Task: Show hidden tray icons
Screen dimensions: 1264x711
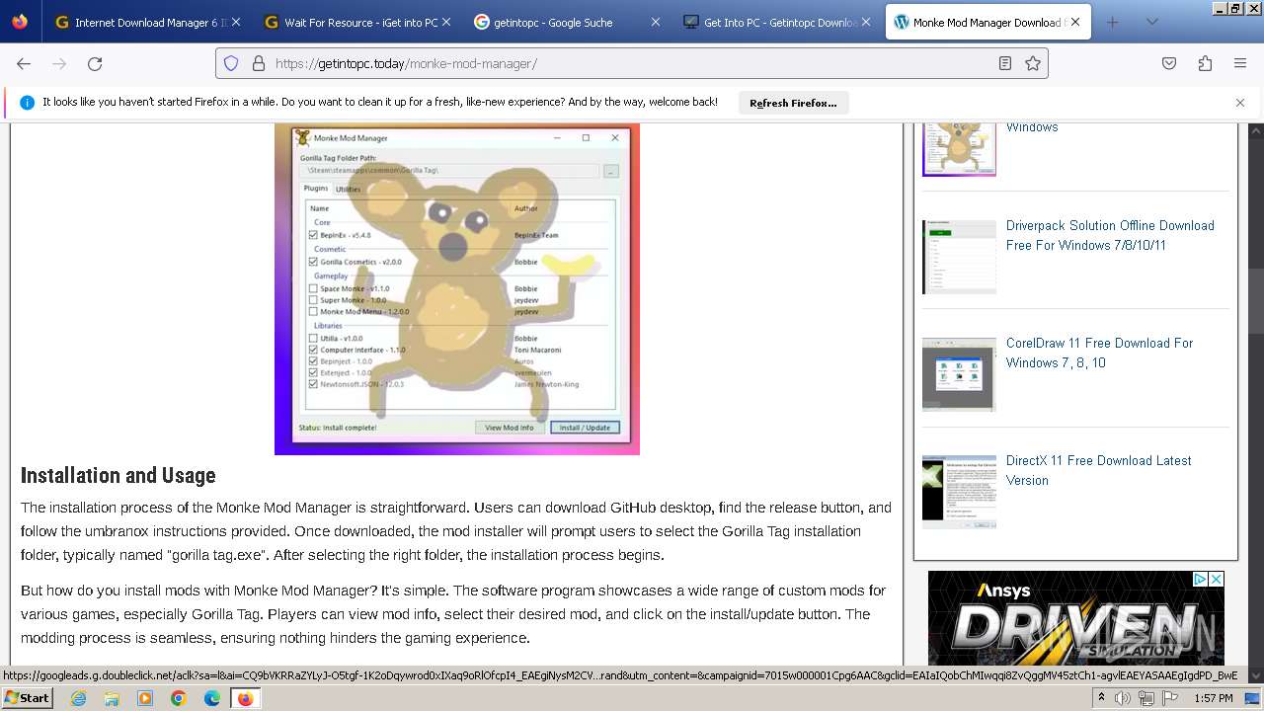Action: (x=1102, y=698)
